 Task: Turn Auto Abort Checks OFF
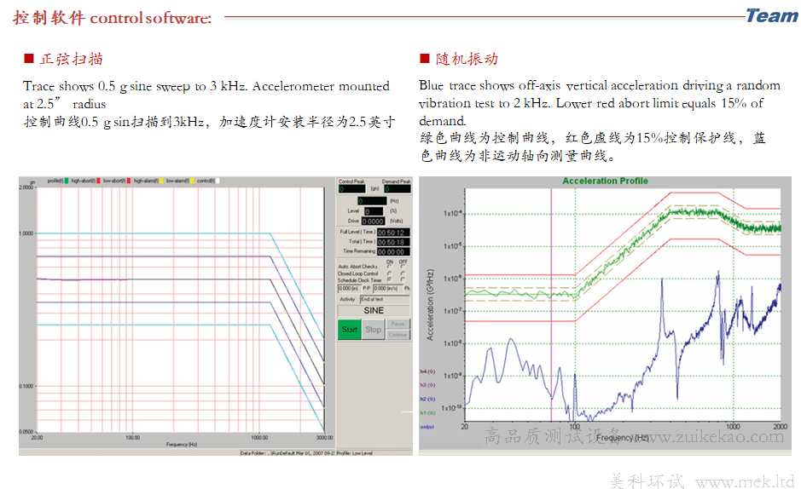point(403,266)
